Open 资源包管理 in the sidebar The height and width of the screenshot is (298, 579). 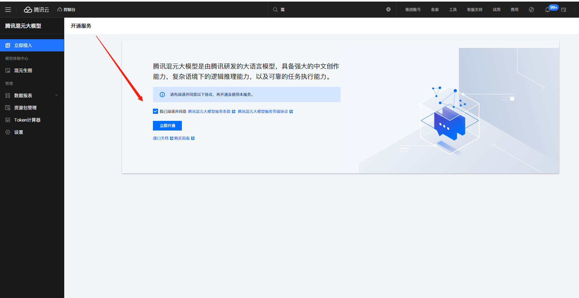pyautogui.click(x=25, y=108)
